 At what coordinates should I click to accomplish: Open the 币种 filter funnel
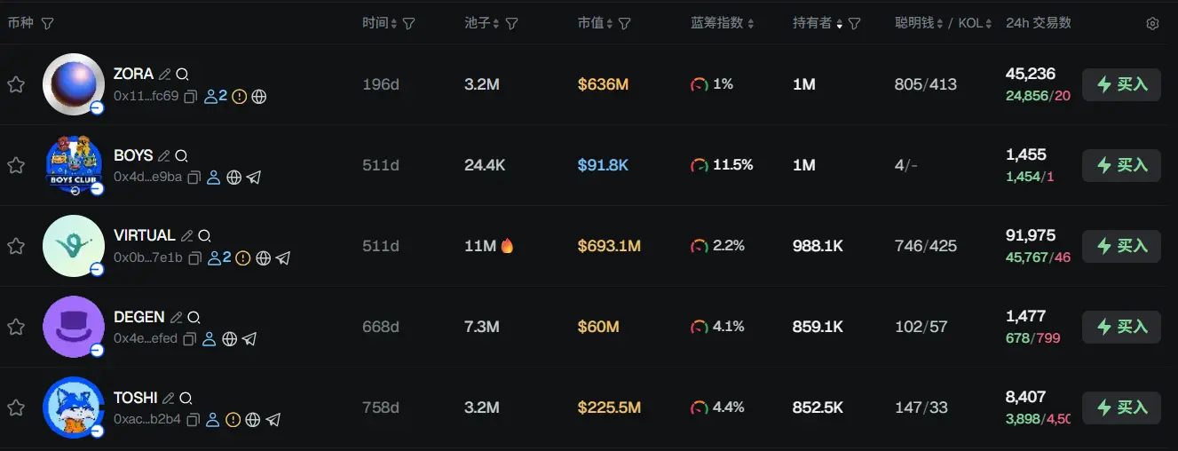[48, 24]
